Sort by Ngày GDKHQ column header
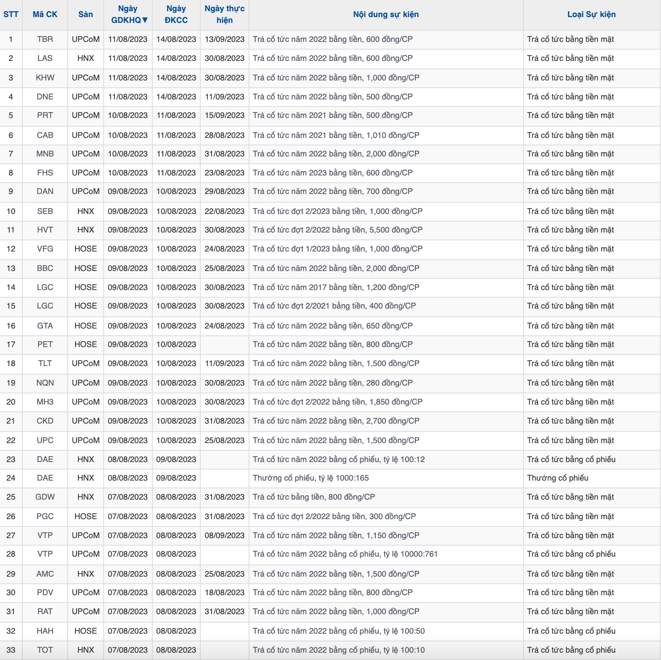Screen dimensions: 661x660 pos(128,15)
